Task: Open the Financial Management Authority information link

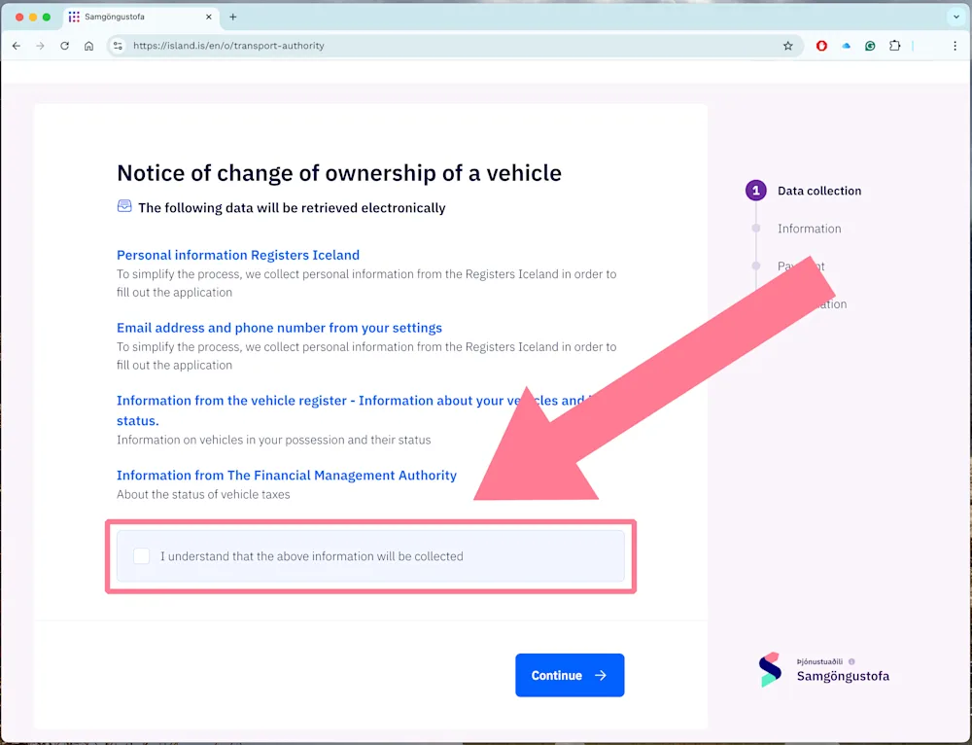Action: click(x=287, y=475)
